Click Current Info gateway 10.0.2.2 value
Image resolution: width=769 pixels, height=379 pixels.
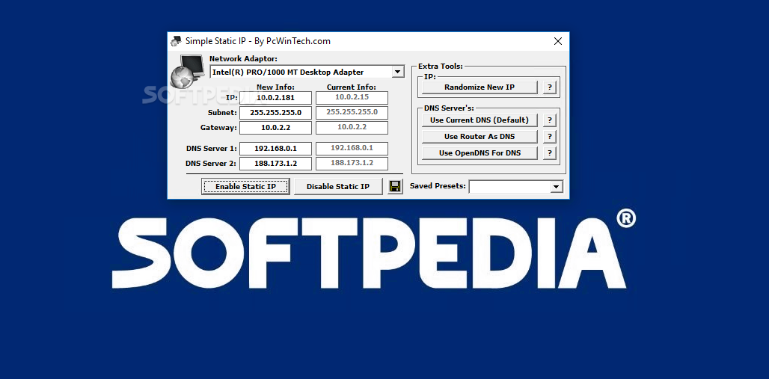[352, 128]
